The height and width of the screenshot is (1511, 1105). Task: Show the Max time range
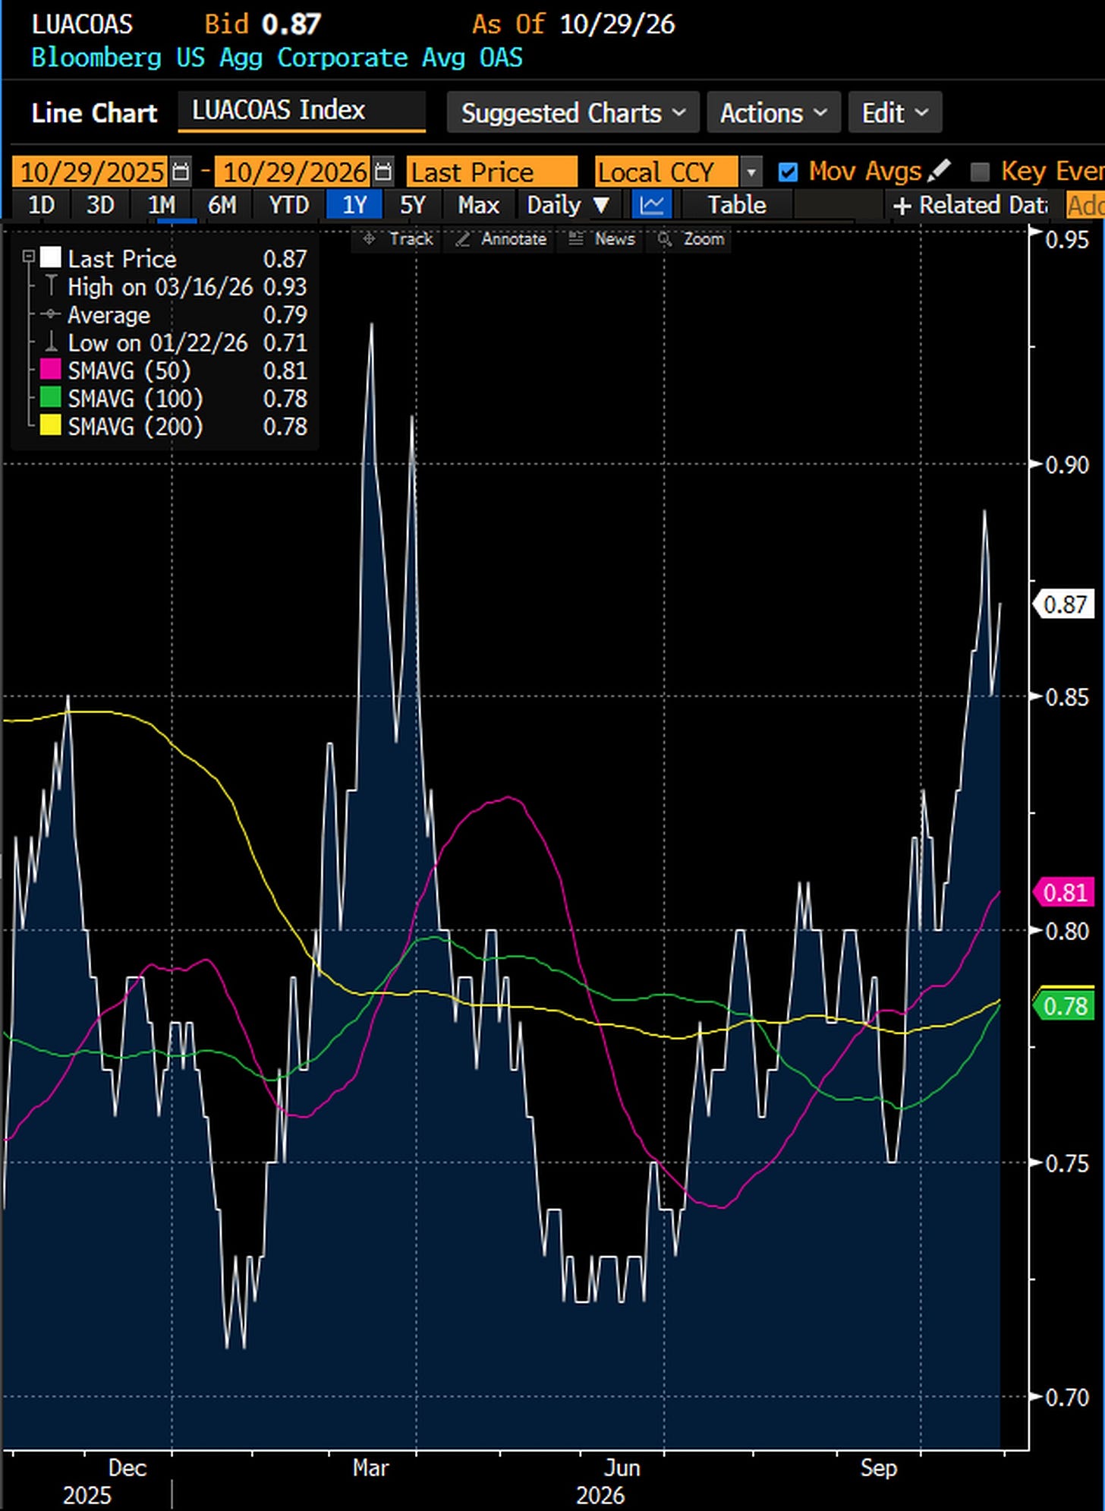click(x=478, y=205)
